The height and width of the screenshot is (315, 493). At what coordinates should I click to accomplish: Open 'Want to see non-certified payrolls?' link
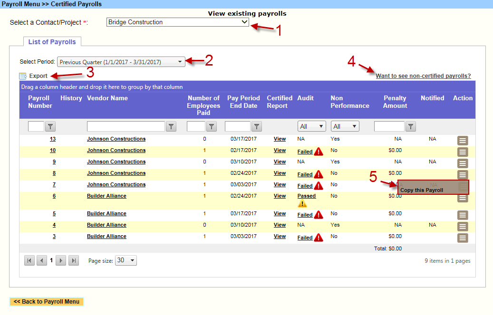click(423, 76)
